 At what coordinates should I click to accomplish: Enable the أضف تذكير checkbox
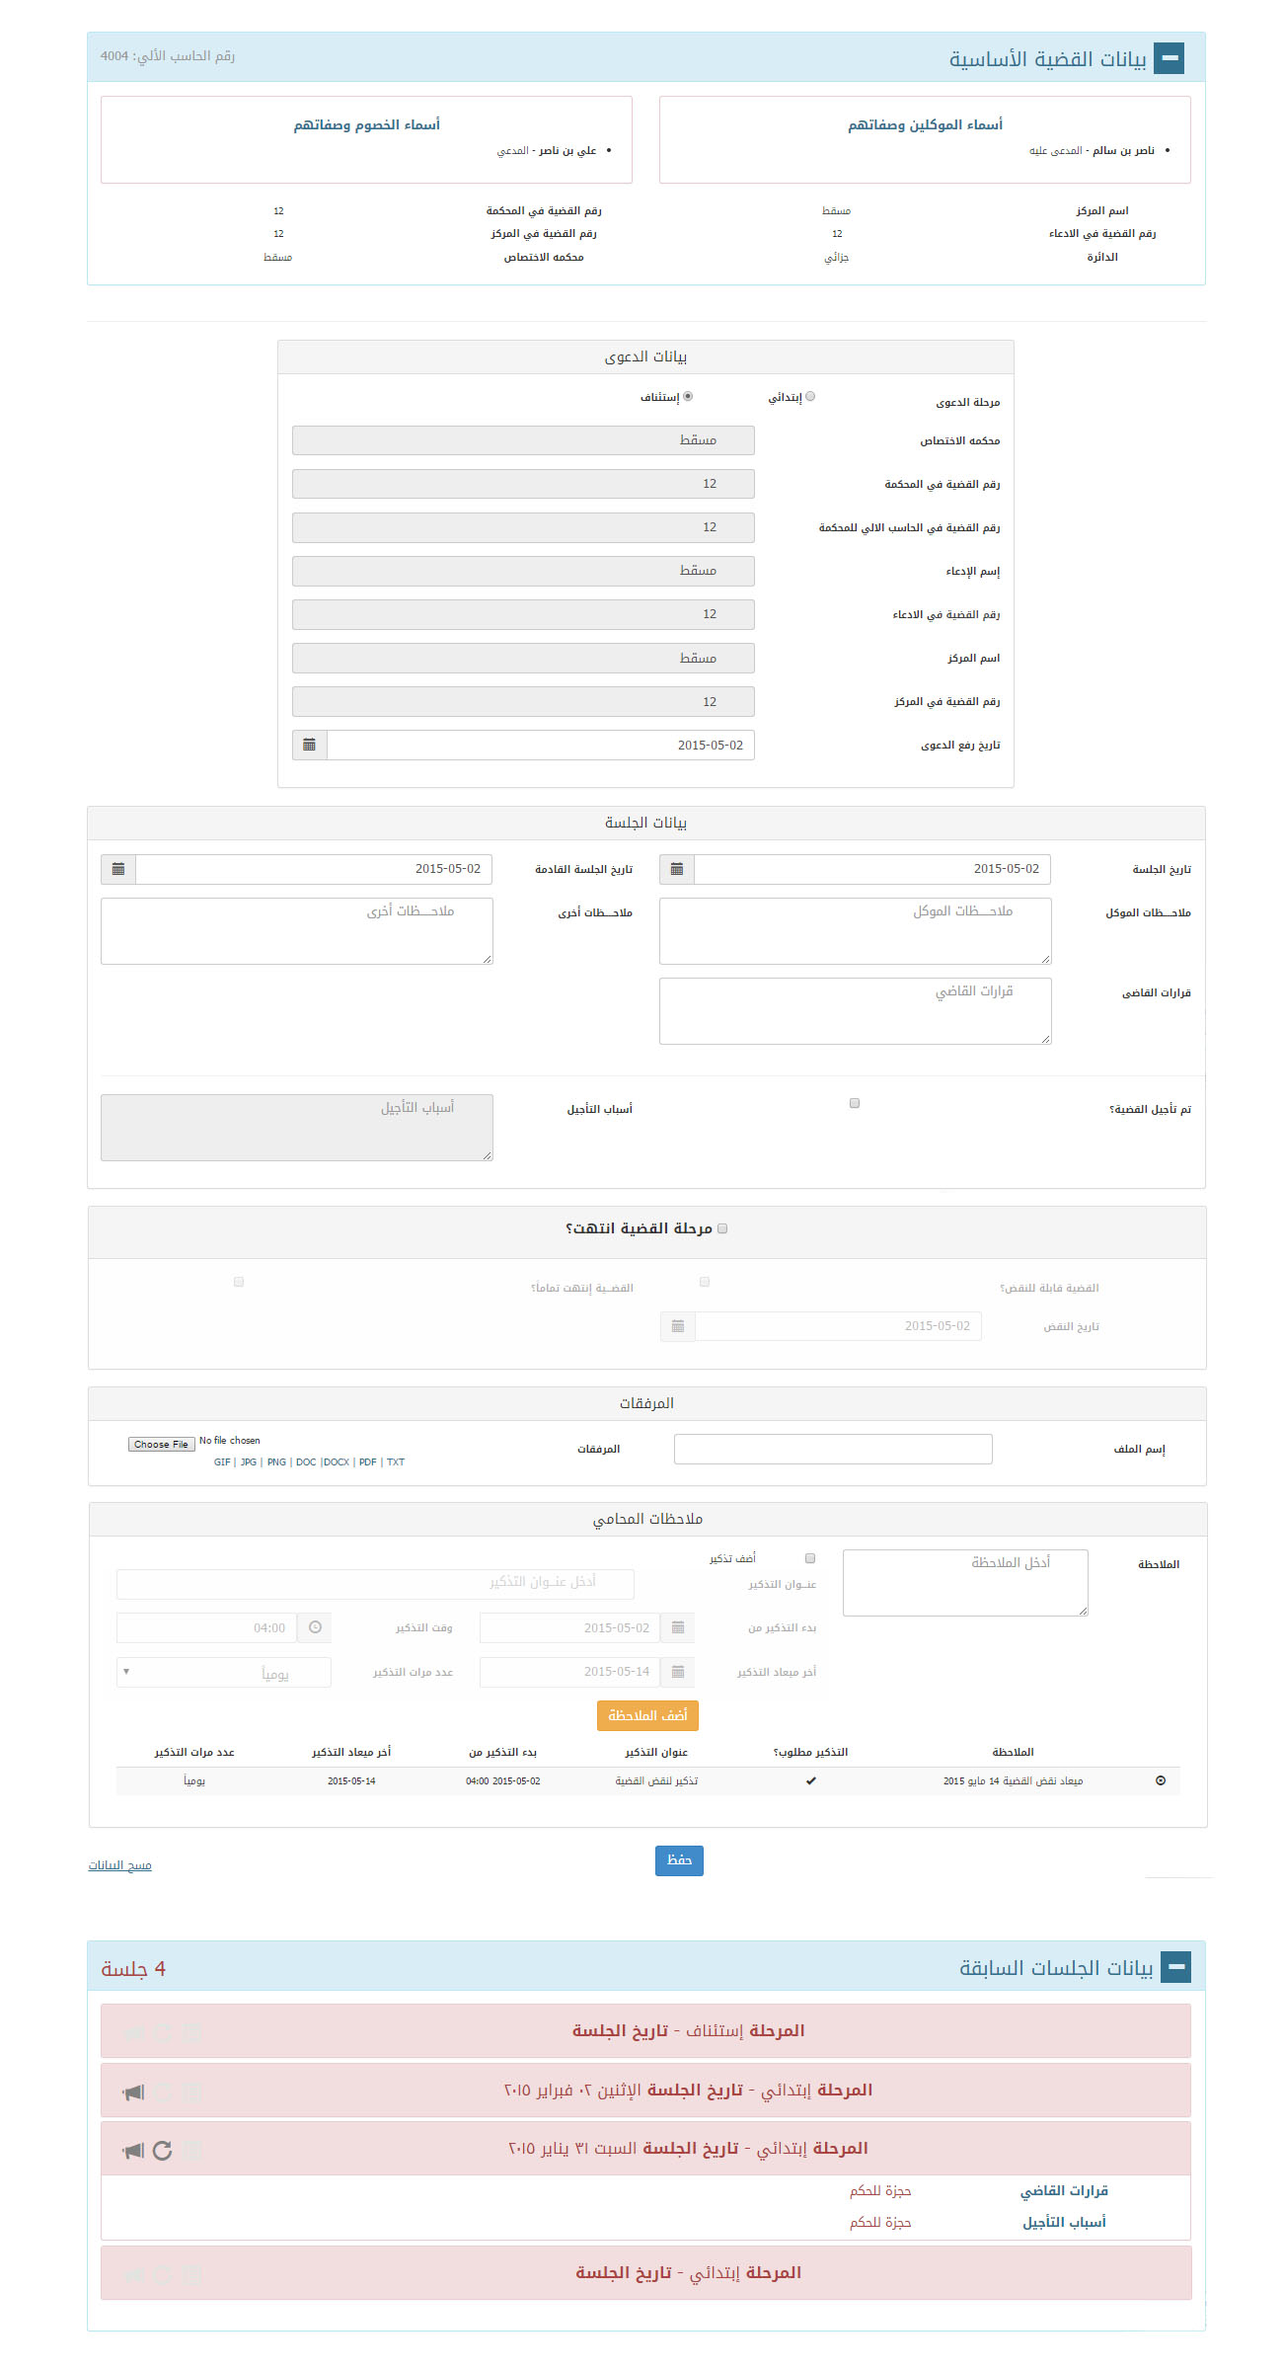pos(810,1558)
